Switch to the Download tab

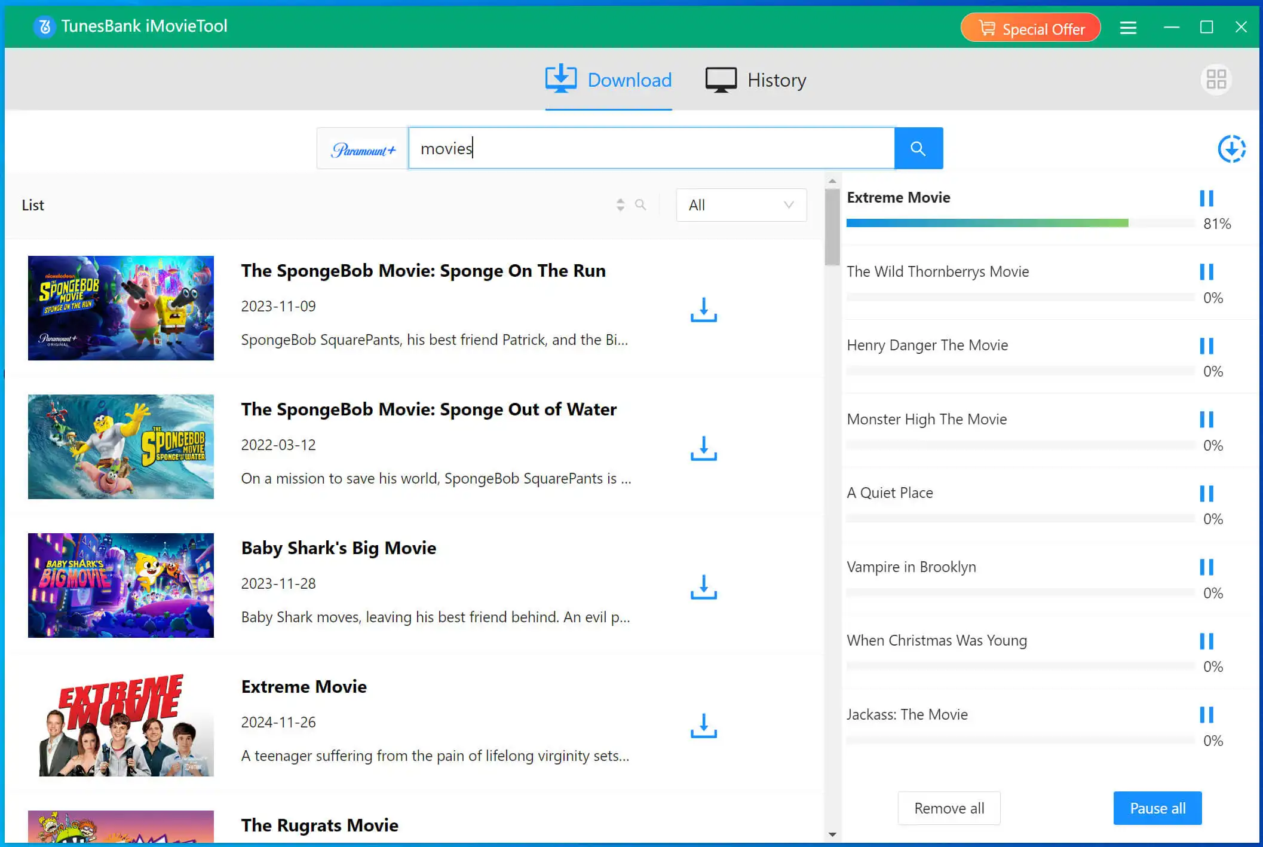click(x=608, y=80)
